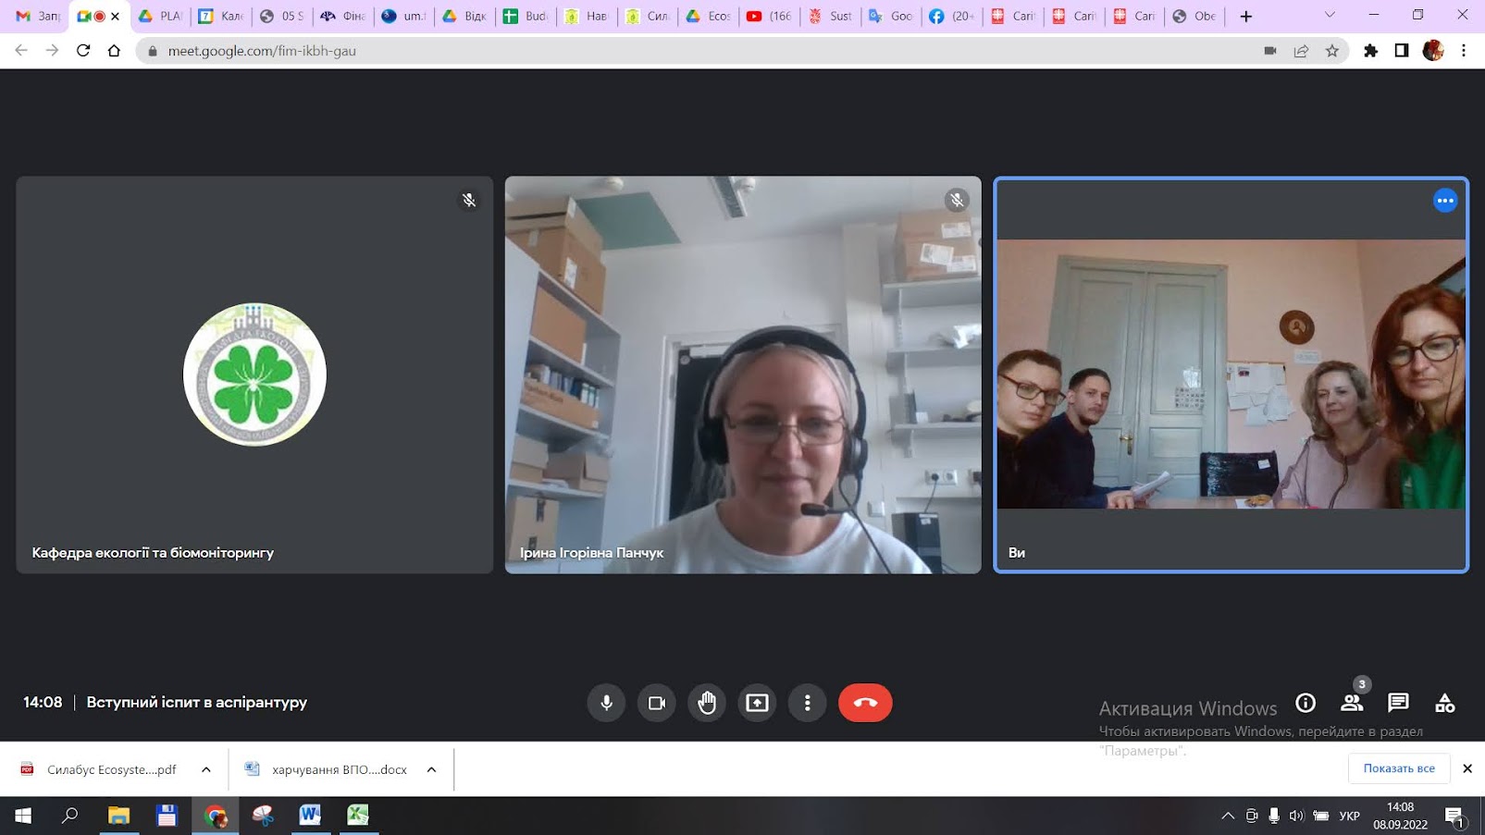Open the save floppy app in taskbar

click(x=167, y=815)
